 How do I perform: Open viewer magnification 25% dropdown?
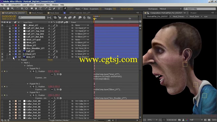click(x=152, y=120)
